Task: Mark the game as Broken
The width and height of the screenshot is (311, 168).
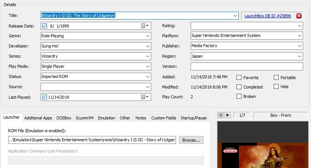Action: coord(239,96)
